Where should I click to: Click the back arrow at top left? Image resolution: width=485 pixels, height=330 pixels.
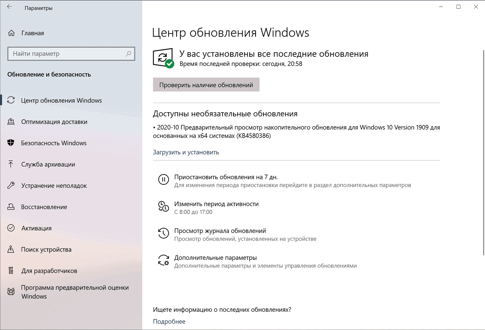[x=9, y=6]
